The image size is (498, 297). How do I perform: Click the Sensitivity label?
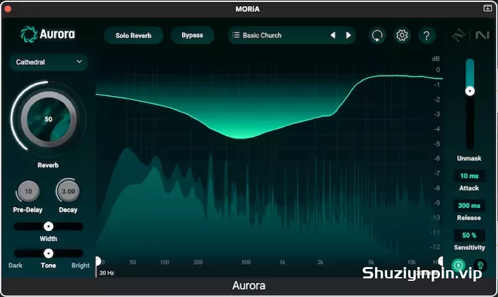[x=469, y=247]
